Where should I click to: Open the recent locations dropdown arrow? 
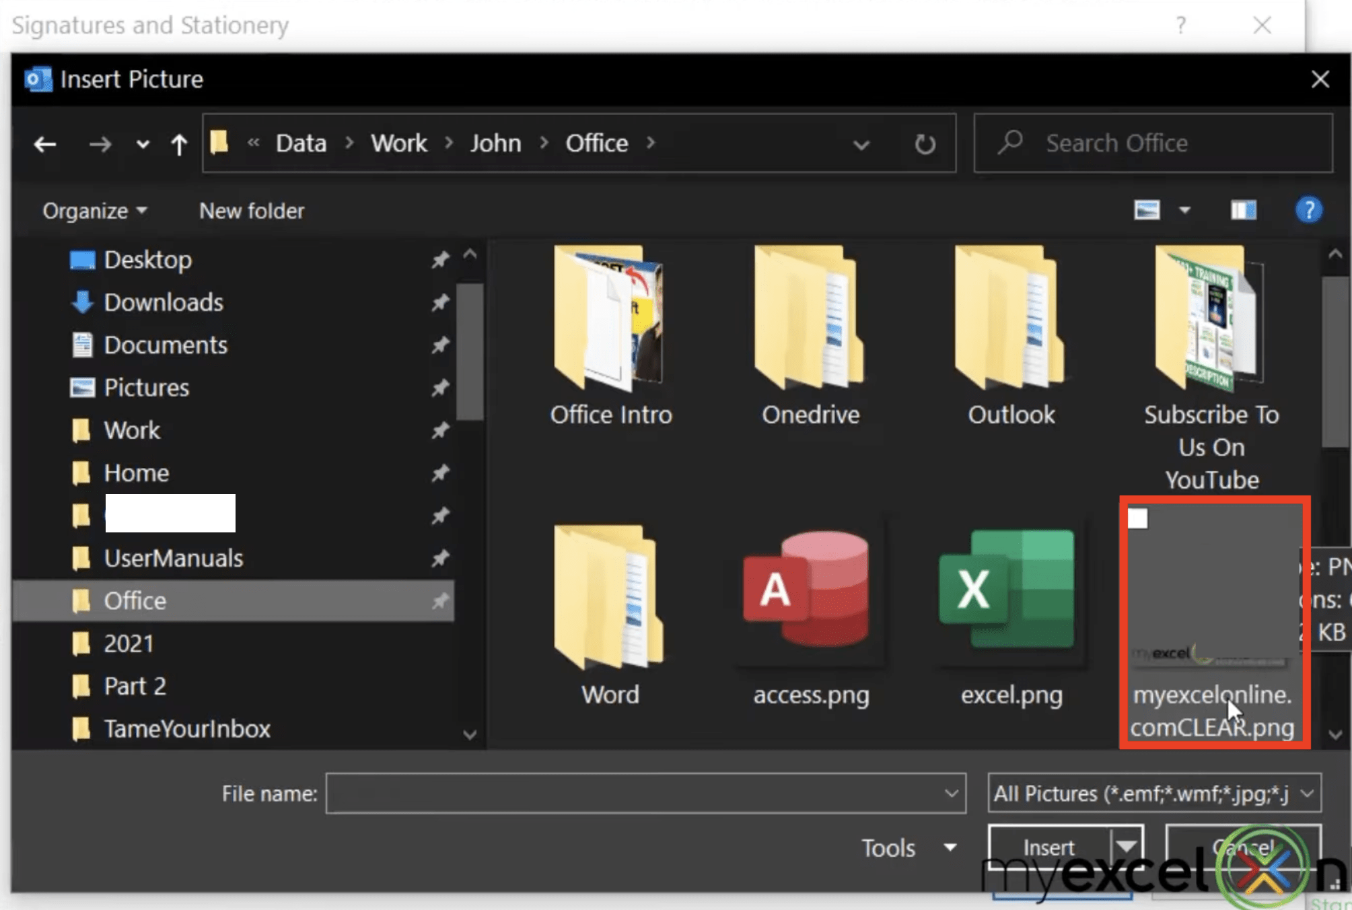coord(143,144)
